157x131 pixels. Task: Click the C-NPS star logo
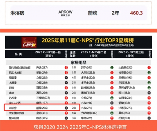click(x=29, y=42)
